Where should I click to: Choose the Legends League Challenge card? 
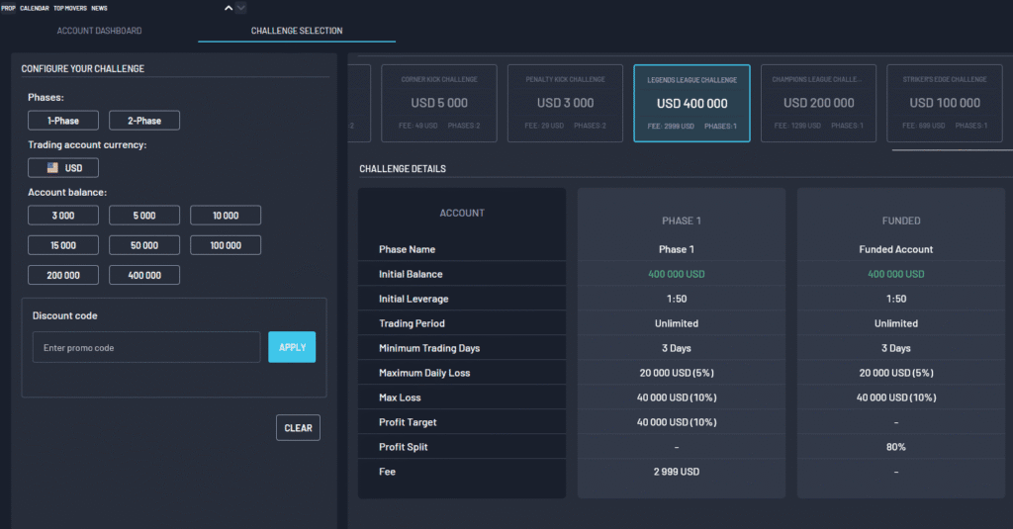click(691, 104)
